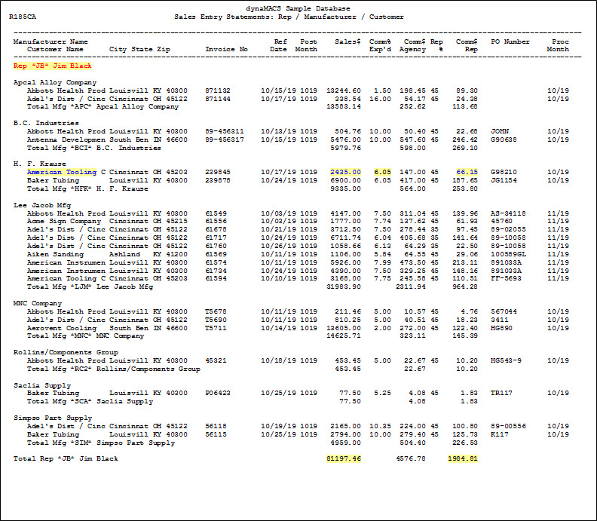Click Aerovent Cooling customer name

(62, 328)
